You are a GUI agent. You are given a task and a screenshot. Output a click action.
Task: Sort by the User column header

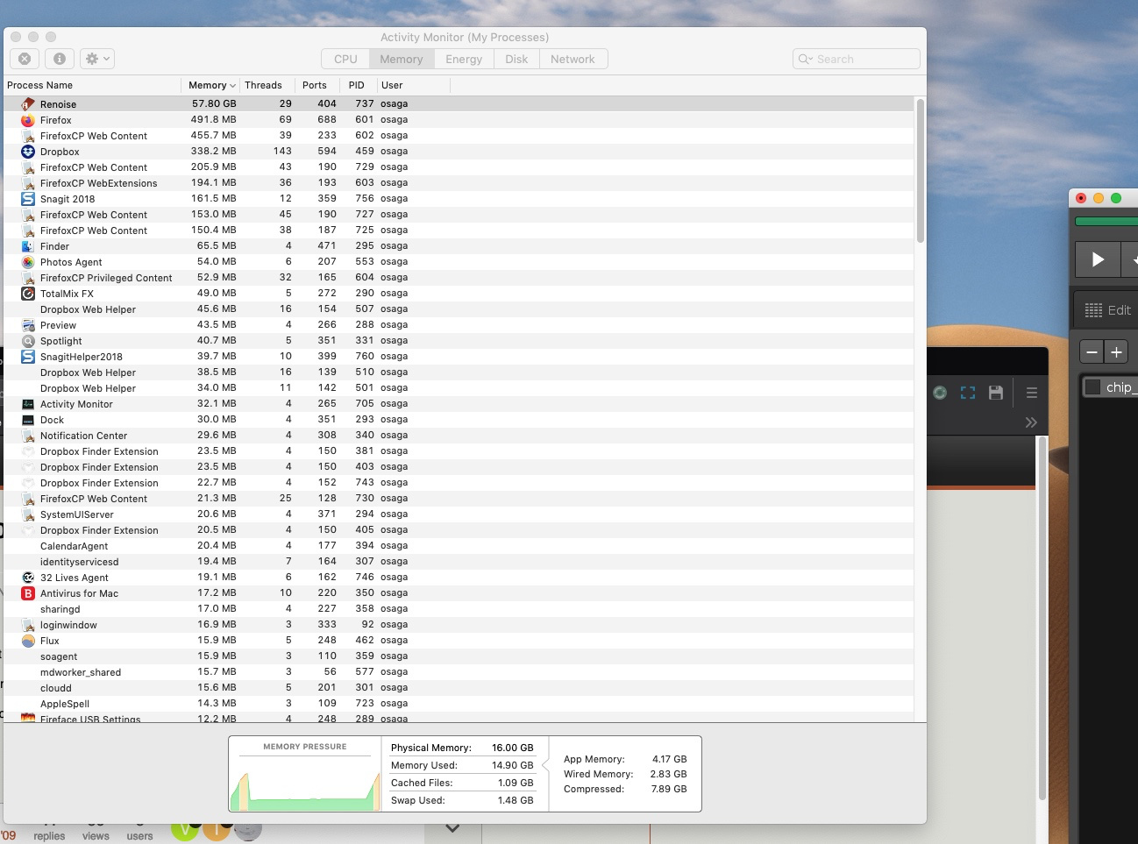414,85
